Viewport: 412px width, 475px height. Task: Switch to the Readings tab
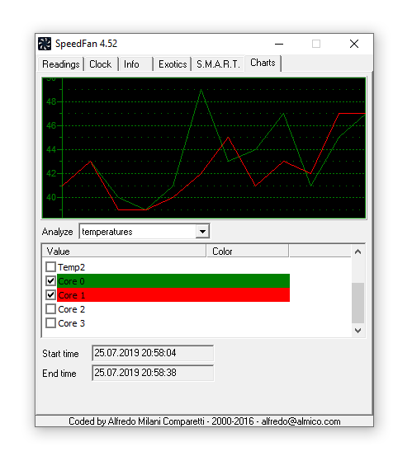click(60, 64)
